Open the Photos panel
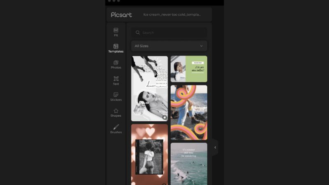 pyautogui.click(x=116, y=65)
